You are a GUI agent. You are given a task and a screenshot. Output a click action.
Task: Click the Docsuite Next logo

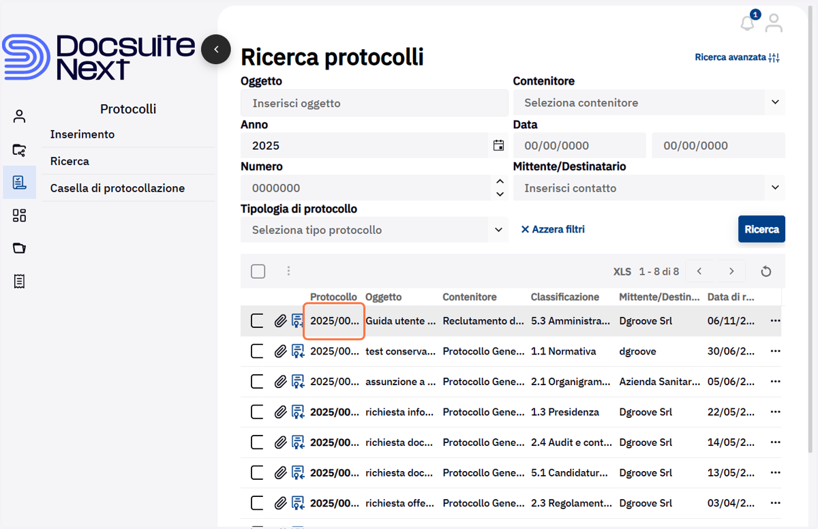click(x=99, y=57)
